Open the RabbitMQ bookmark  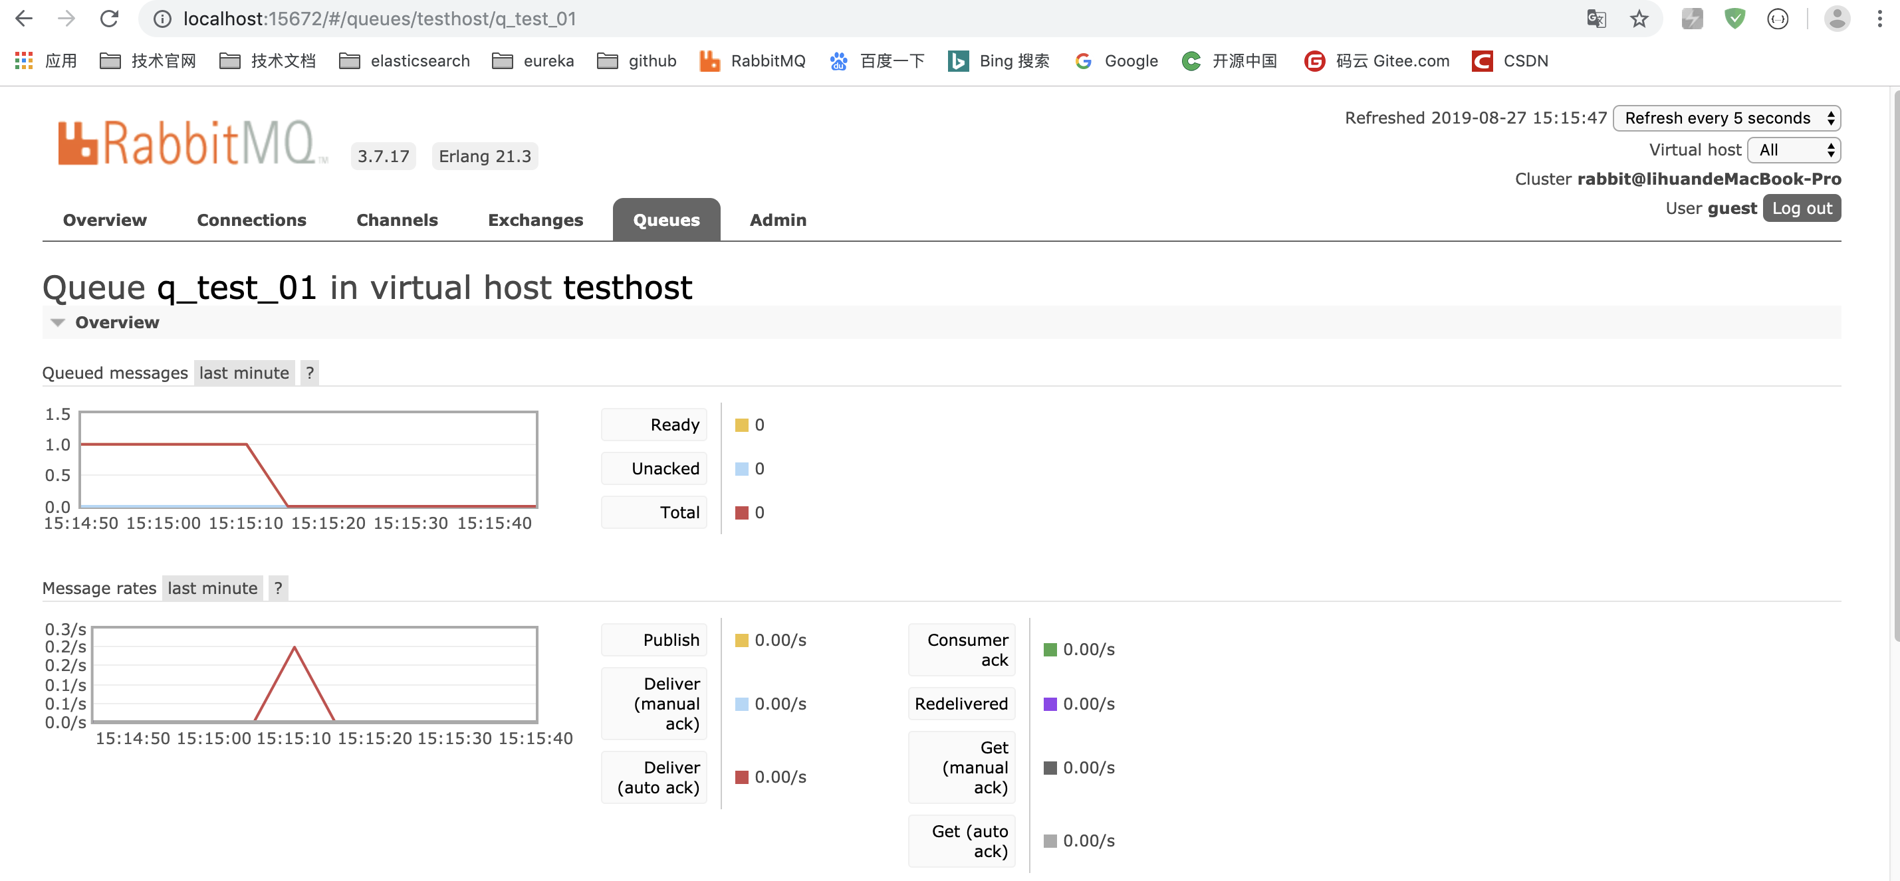tap(753, 60)
